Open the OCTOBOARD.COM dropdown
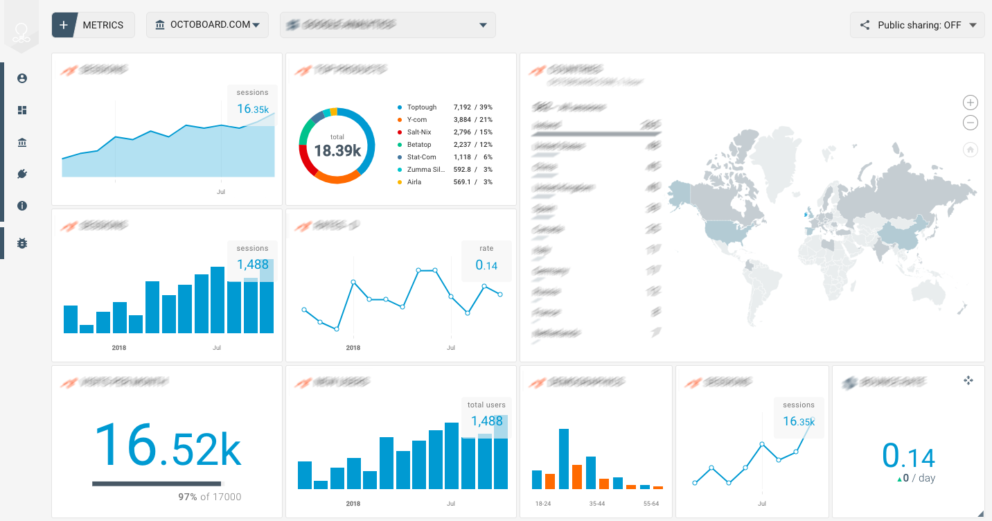Image resolution: width=992 pixels, height=521 pixels. (207, 25)
